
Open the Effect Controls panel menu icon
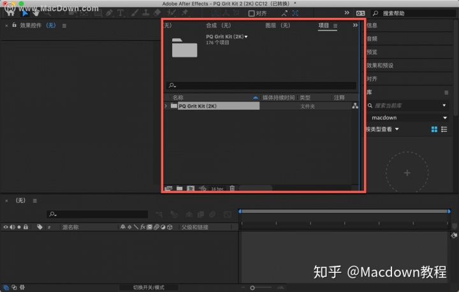click(64, 26)
